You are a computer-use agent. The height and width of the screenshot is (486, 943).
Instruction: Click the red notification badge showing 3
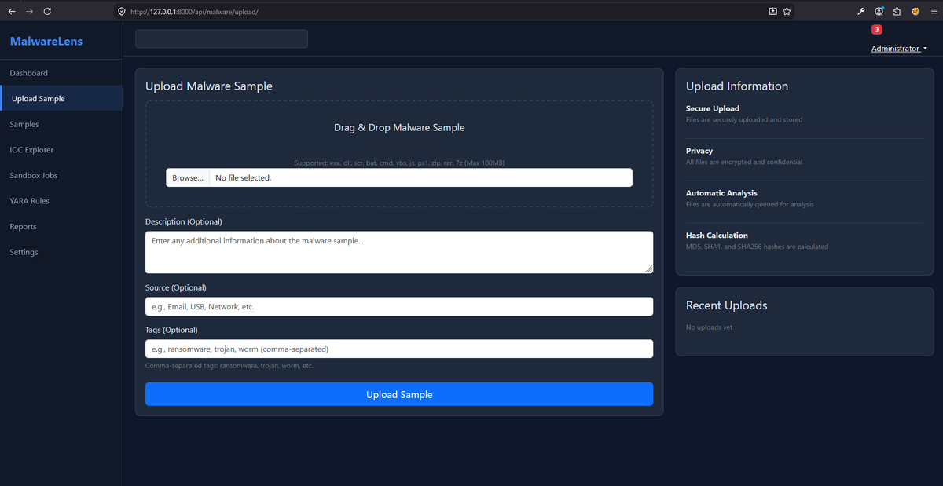click(x=877, y=30)
